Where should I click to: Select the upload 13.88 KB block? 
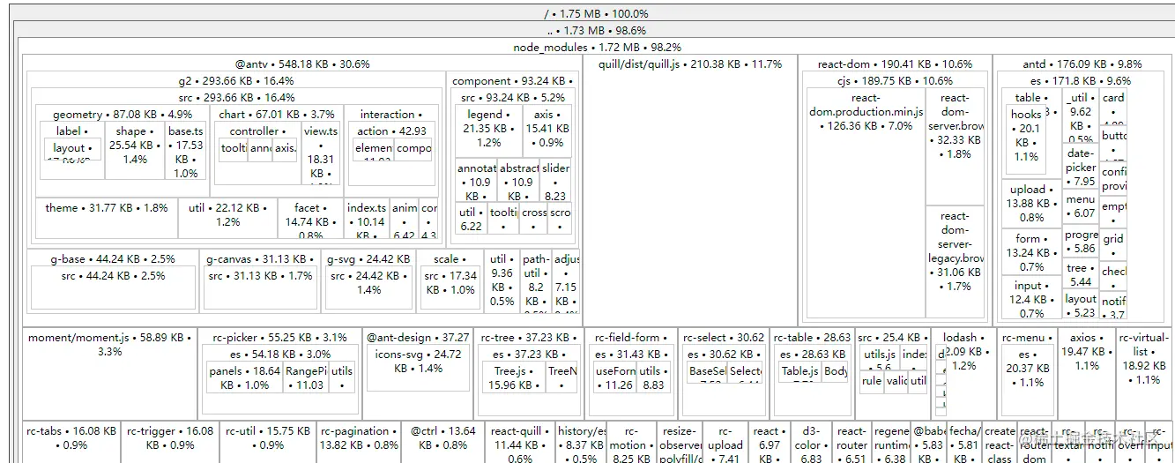click(1031, 203)
